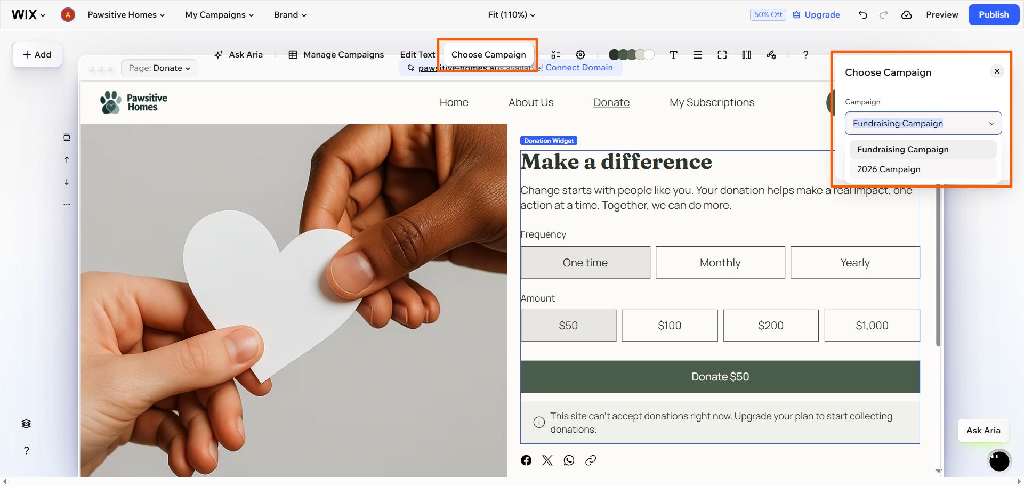Click the Choose Campaign toolbar button
The image size is (1024, 486).
(x=488, y=54)
